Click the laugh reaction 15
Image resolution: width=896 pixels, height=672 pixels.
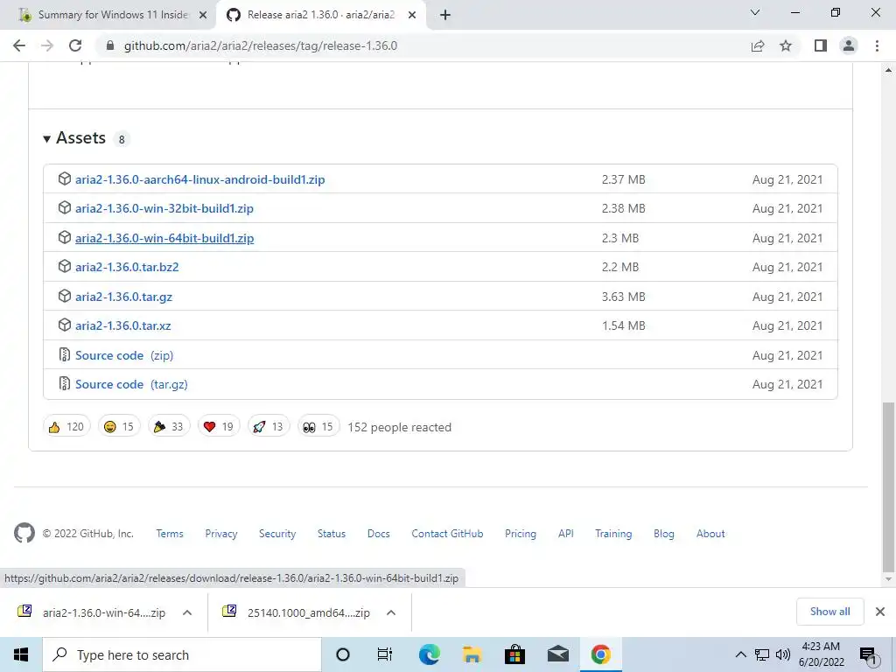click(x=119, y=427)
